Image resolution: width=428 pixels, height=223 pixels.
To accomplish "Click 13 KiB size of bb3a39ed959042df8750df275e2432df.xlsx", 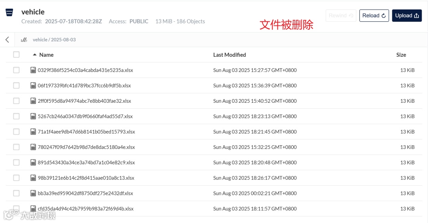I will (407, 193).
